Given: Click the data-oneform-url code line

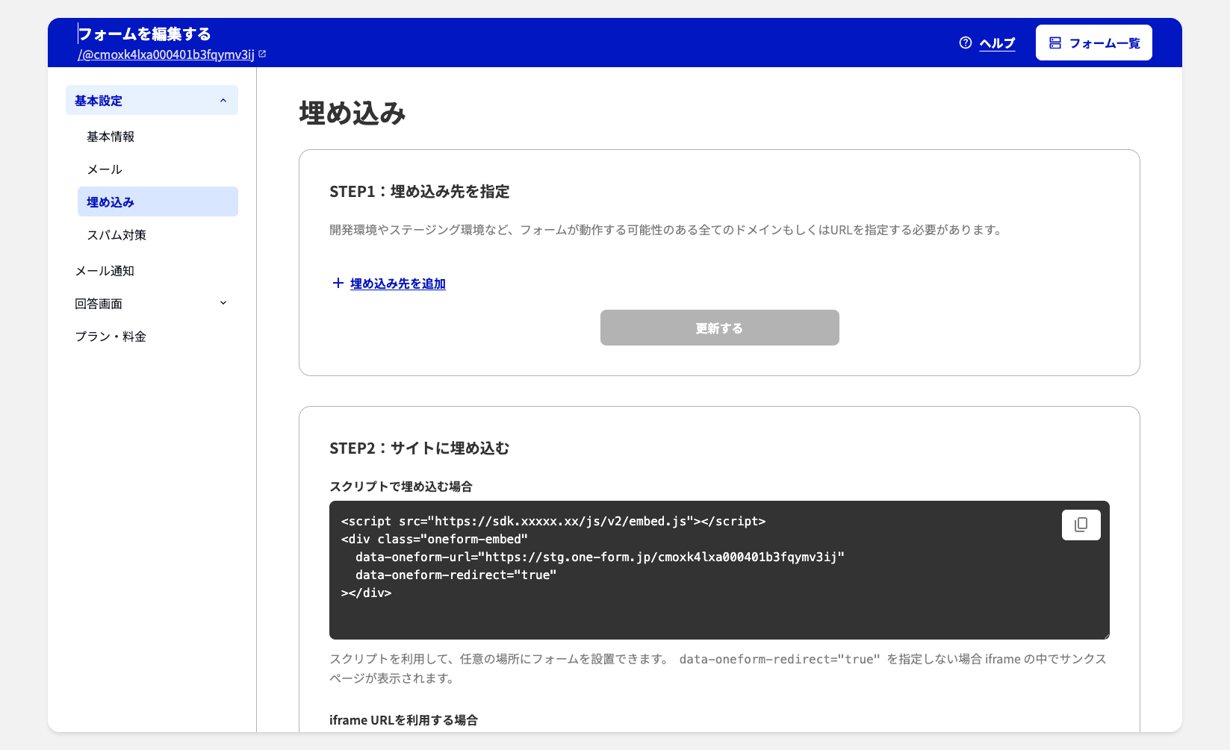Looking at the screenshot, I should pos(600,557).
